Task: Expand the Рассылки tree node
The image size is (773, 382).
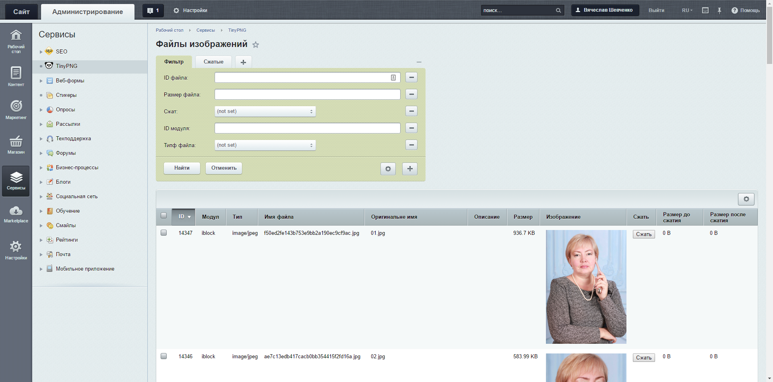Action: point(41,124)
